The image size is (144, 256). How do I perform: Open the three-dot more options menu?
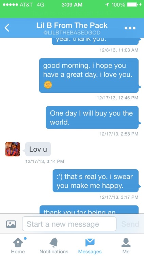click(130, 28)
